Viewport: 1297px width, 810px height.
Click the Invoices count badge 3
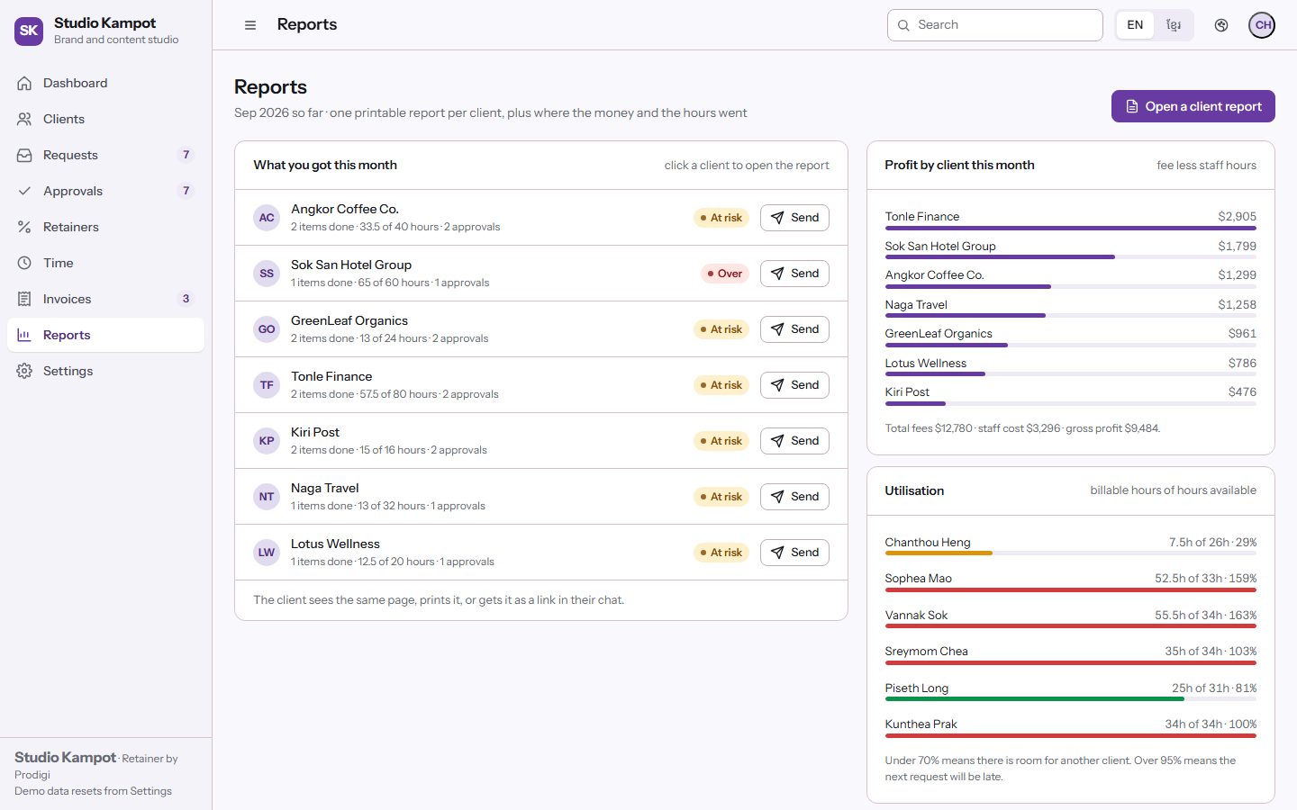186,299
